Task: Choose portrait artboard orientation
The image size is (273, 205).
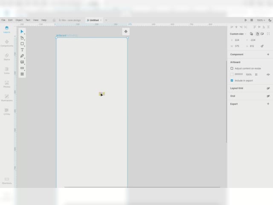Action: 257,34
